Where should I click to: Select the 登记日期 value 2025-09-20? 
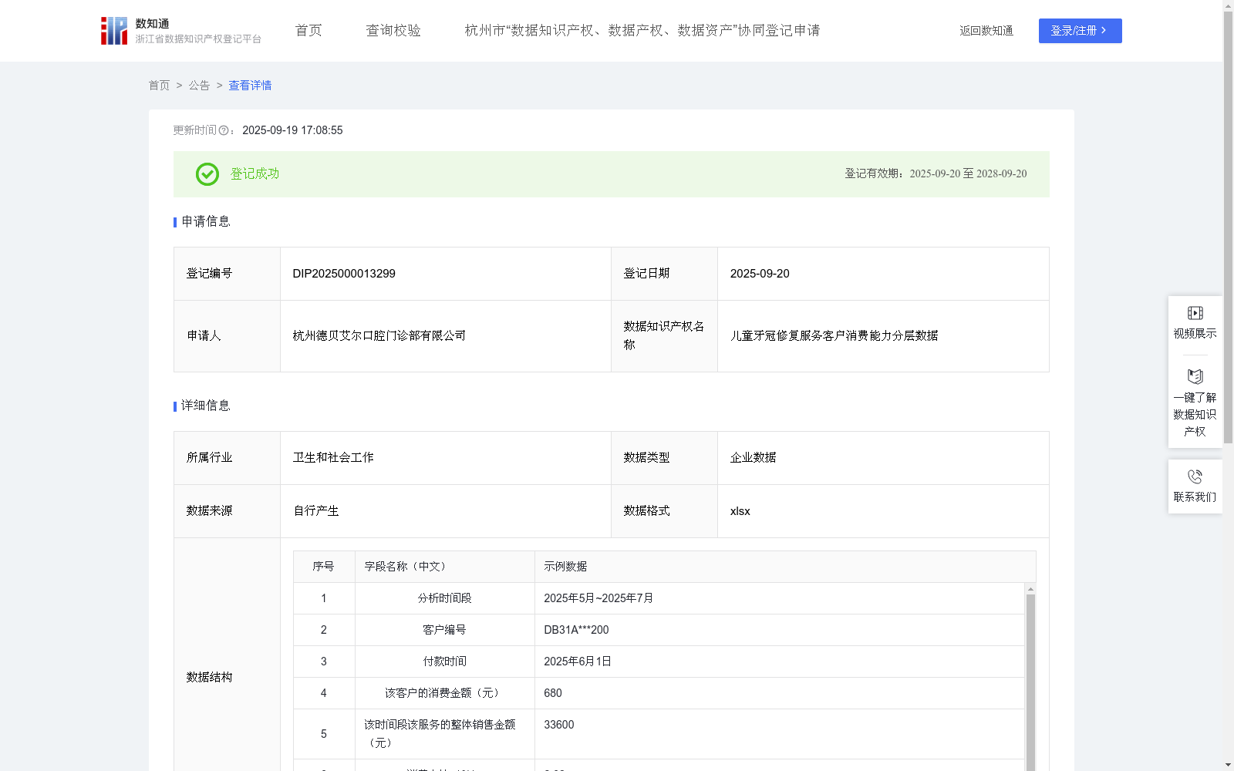[x=760, y=274]
